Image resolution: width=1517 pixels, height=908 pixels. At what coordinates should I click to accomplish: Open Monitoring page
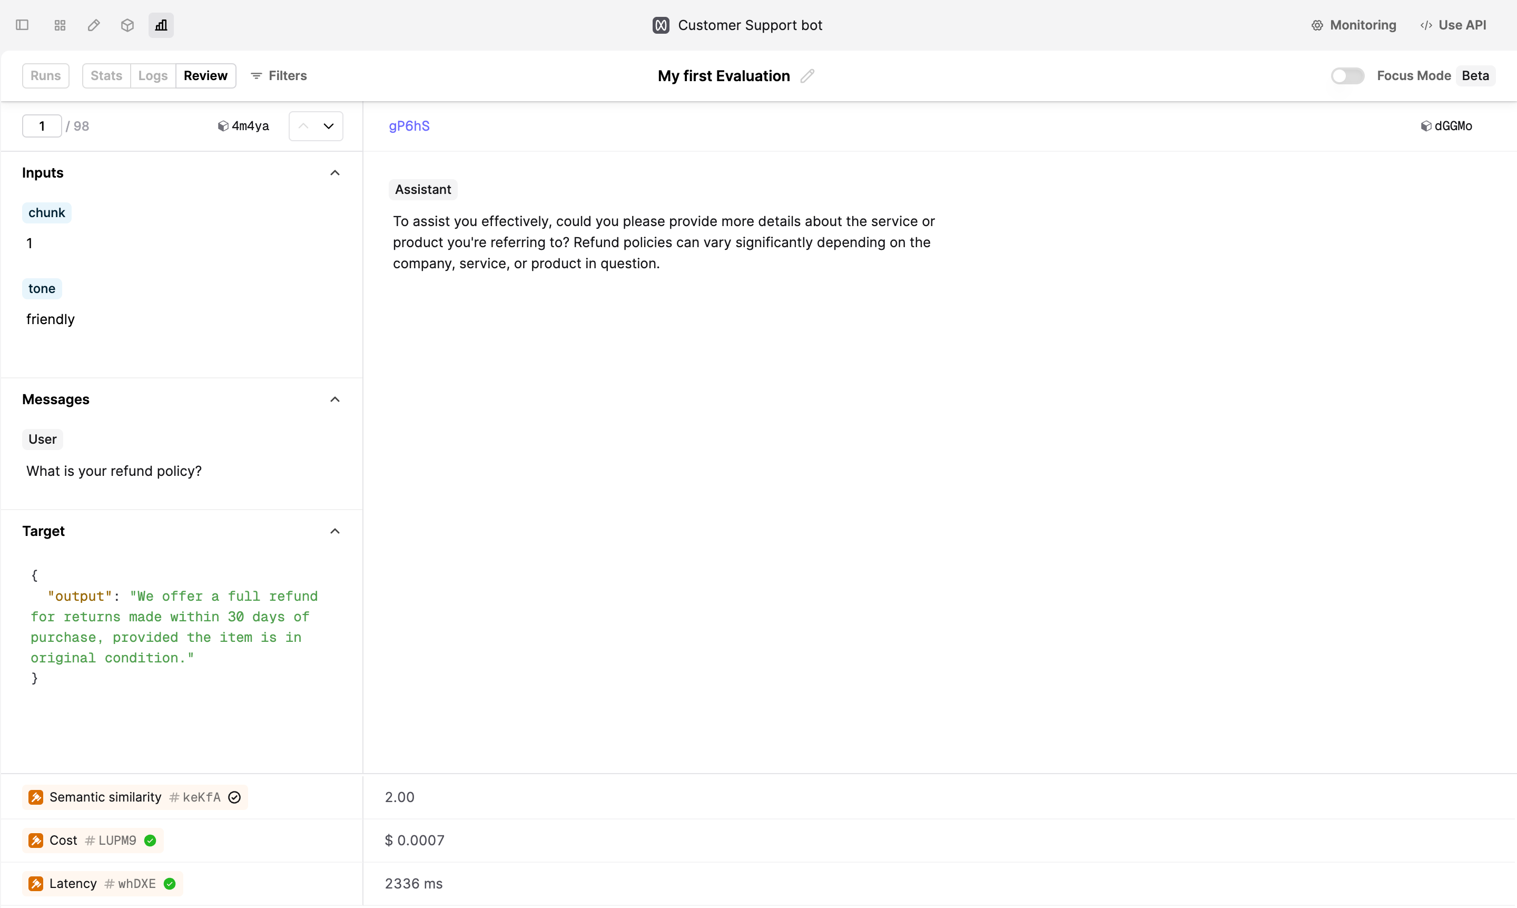[x=1353, y=25]
